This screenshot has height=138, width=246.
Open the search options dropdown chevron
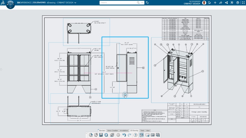tap(142, 3)
